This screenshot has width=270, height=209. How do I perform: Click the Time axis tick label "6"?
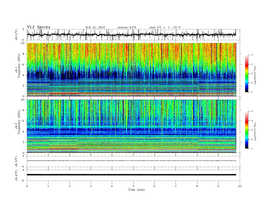click(155, 186)
